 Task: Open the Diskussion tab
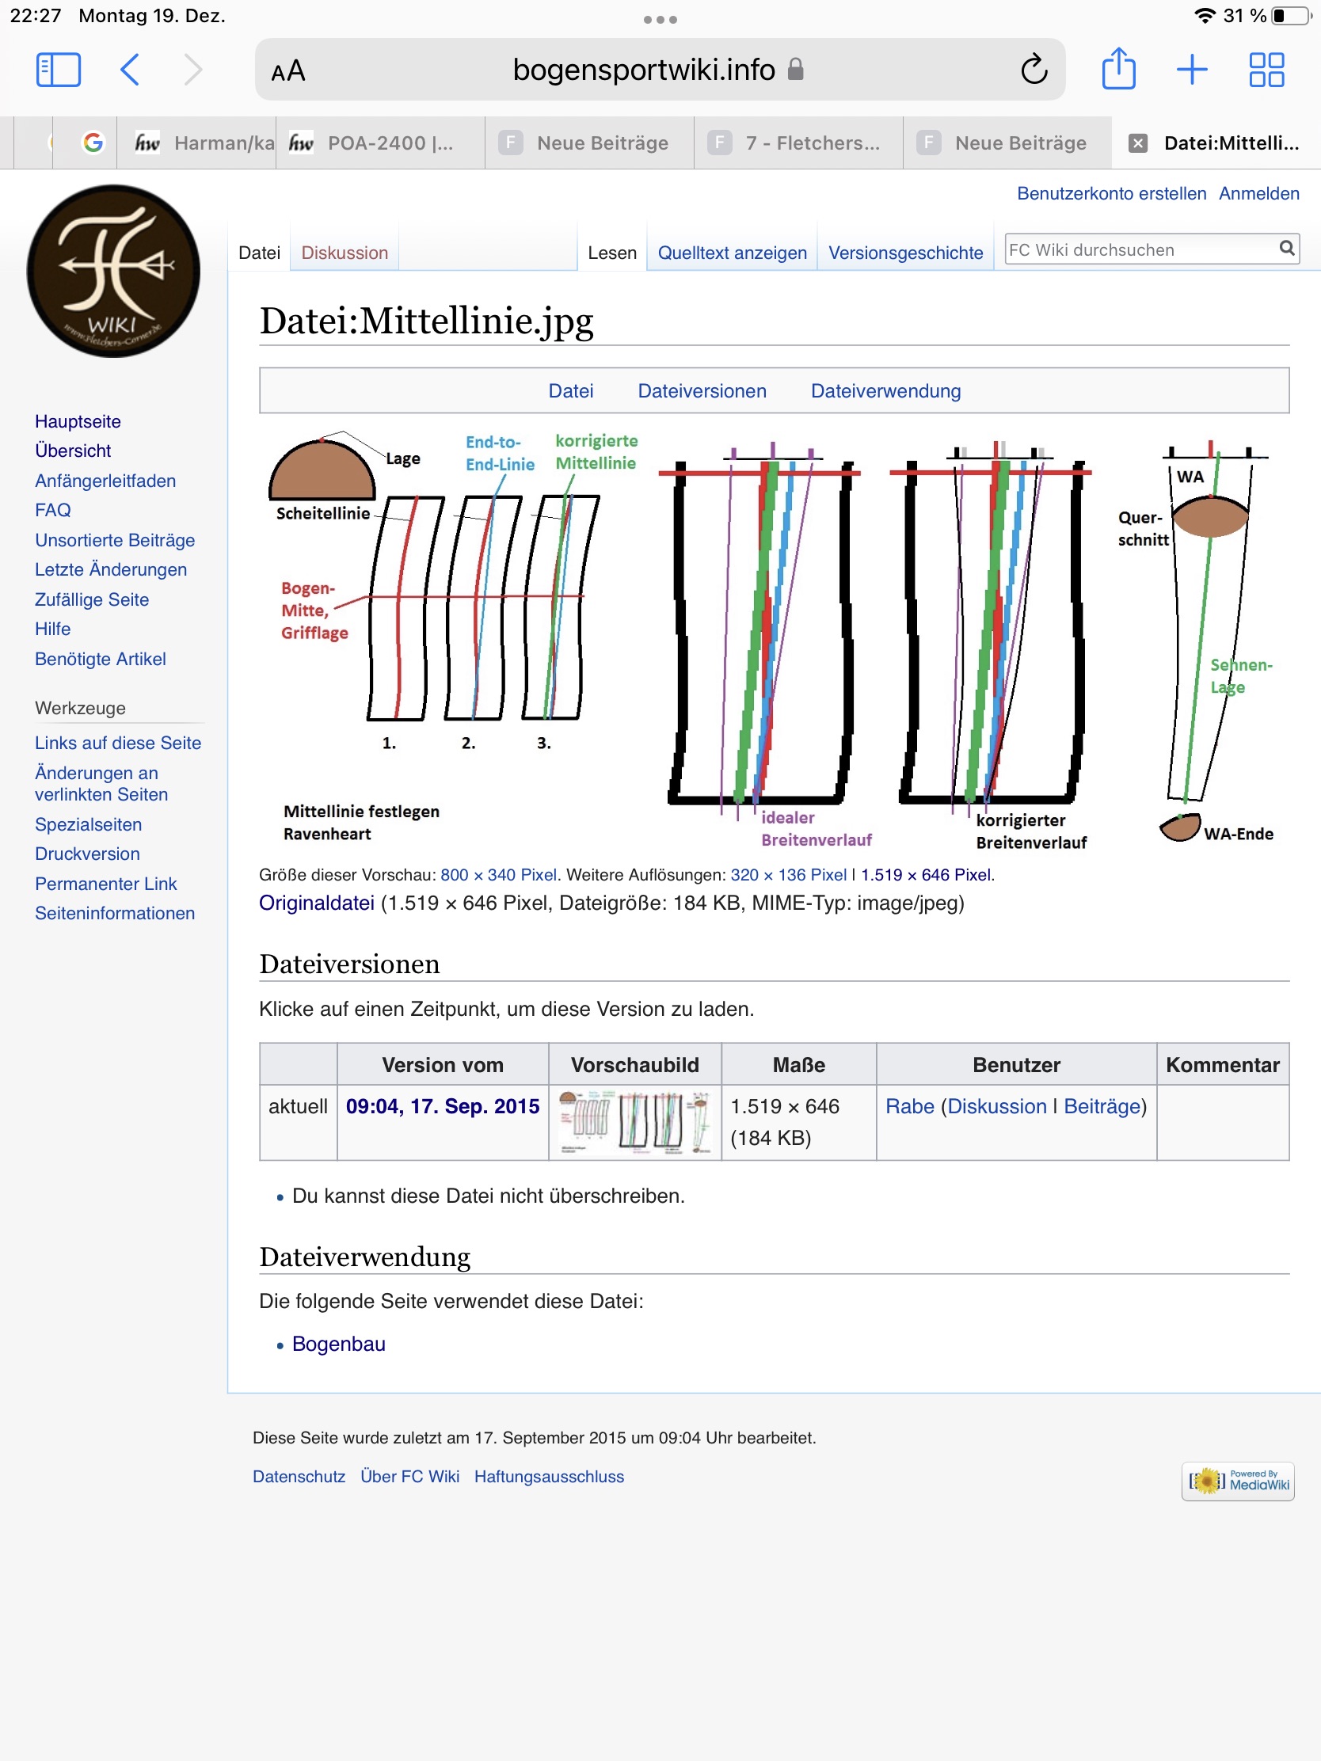click(x=345, y=253)
